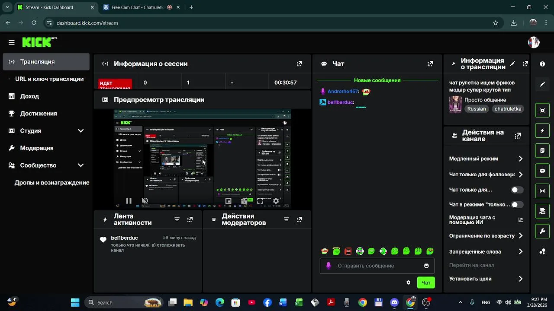This screenshot has width=554, height=311.
Task: Open emoji picker in message field
Action: (426, 266)
